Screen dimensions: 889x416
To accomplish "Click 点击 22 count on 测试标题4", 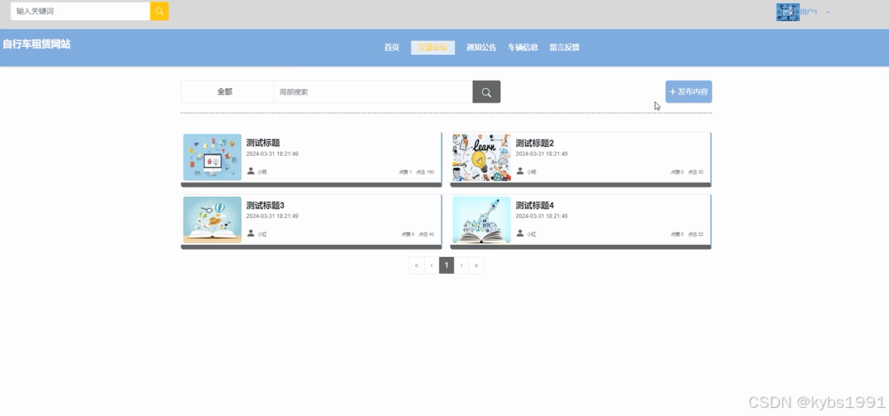I will pos(696,234).
